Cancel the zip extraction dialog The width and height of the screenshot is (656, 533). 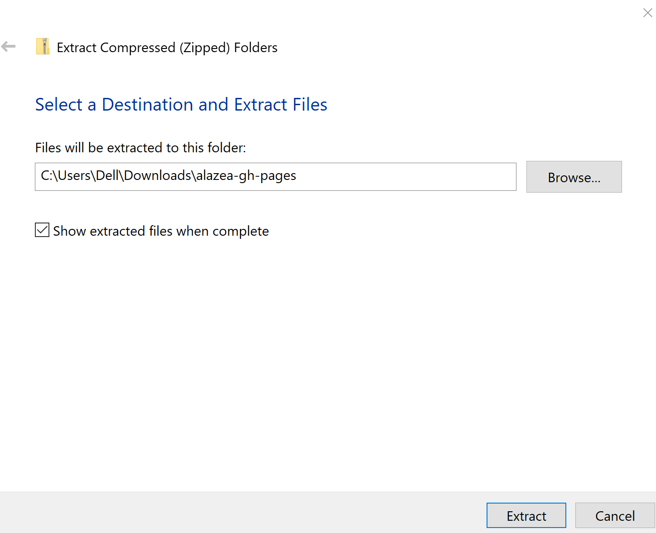(x=614, y=516)
